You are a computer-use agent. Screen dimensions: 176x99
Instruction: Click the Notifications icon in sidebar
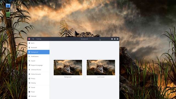(x=29, y=56)
